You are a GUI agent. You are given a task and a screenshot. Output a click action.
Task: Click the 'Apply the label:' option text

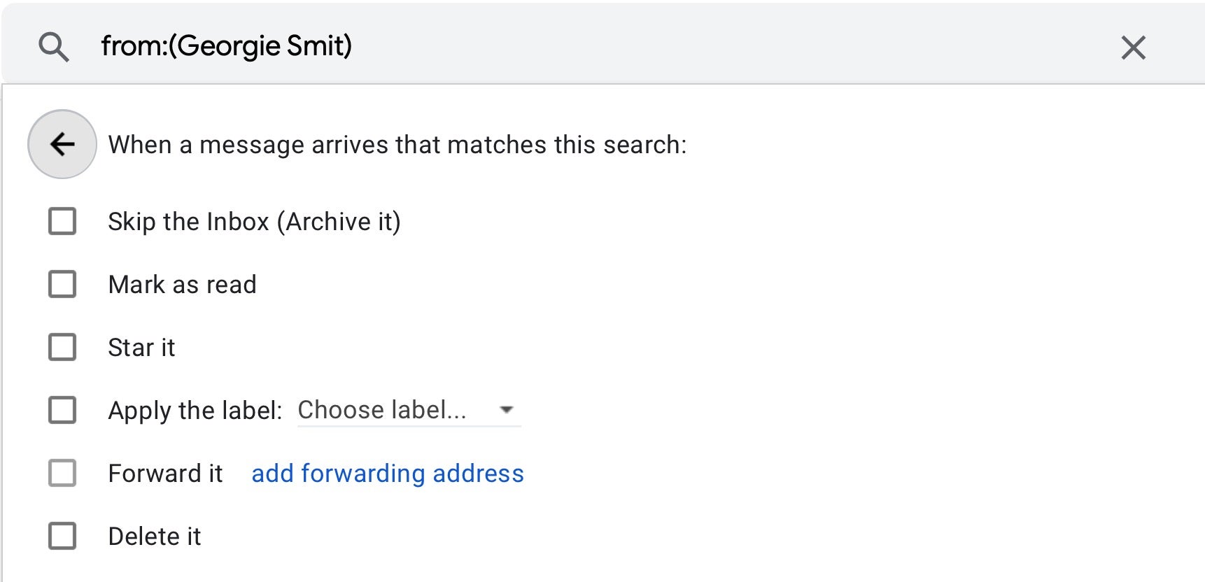pos(195,411)
